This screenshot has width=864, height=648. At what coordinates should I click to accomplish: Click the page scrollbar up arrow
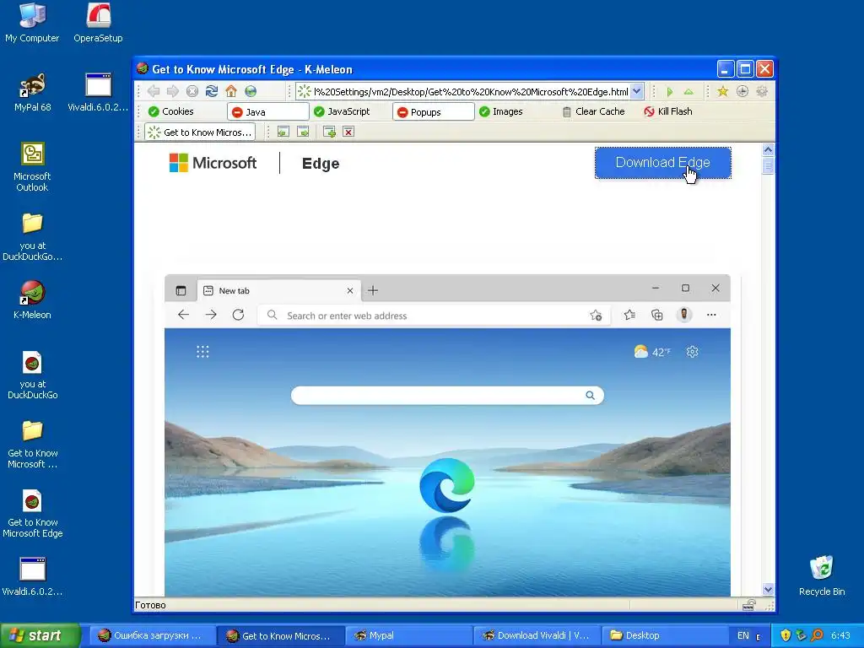(x=768, y=150)
